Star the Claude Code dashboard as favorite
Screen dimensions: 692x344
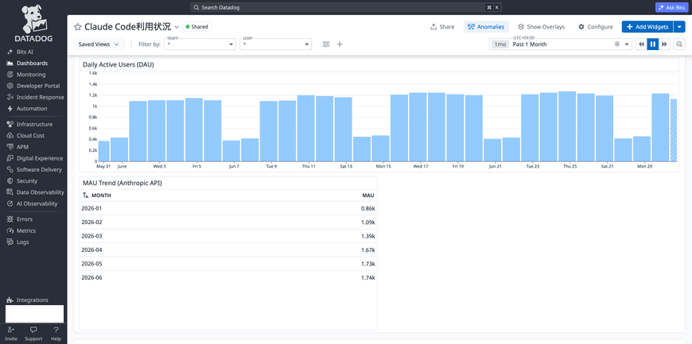[x=78, y=27]
